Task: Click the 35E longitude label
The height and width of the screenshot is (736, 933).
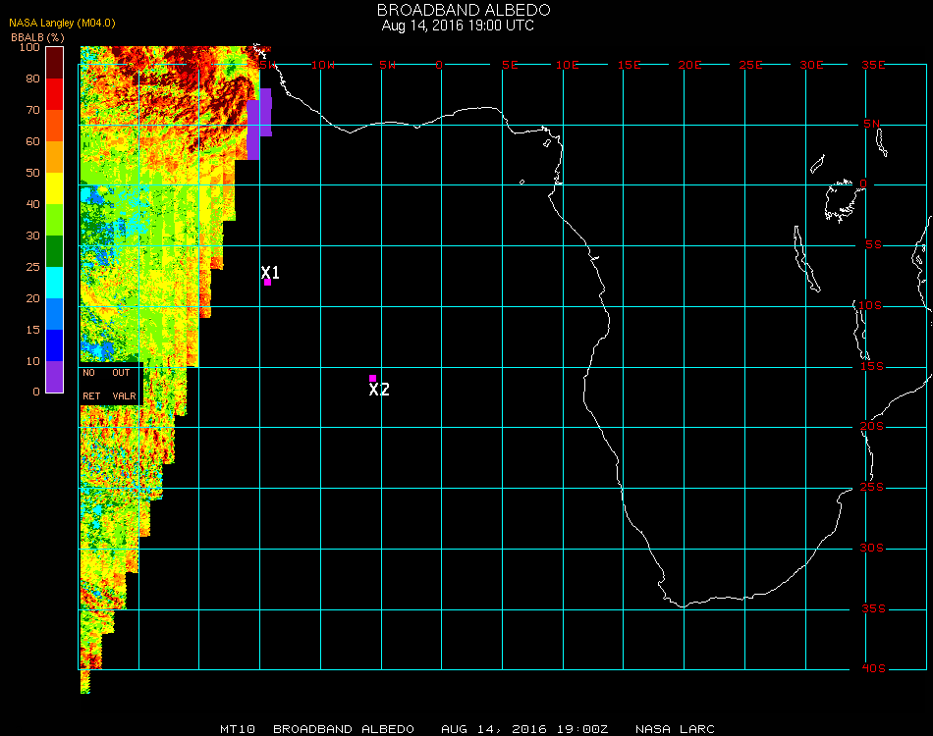Action: click(x=873, y=65)
